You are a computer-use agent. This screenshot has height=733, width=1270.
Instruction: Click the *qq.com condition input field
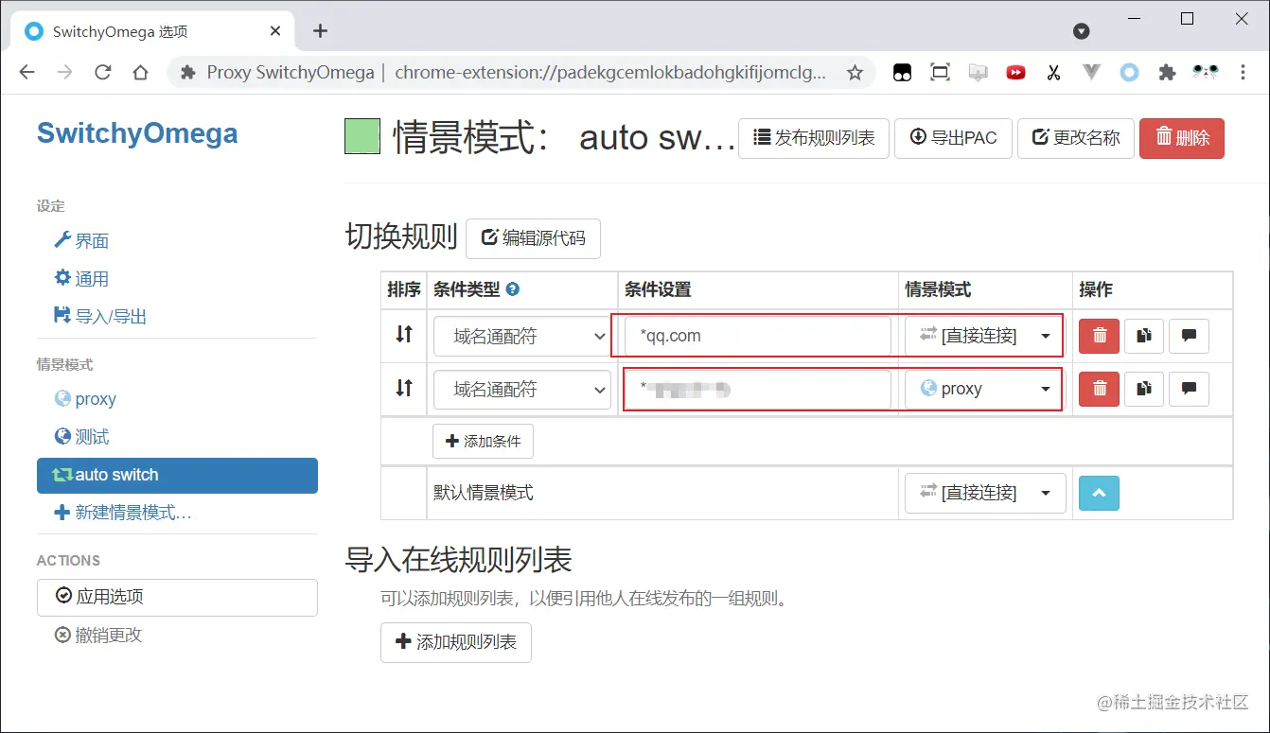(758, 336)
